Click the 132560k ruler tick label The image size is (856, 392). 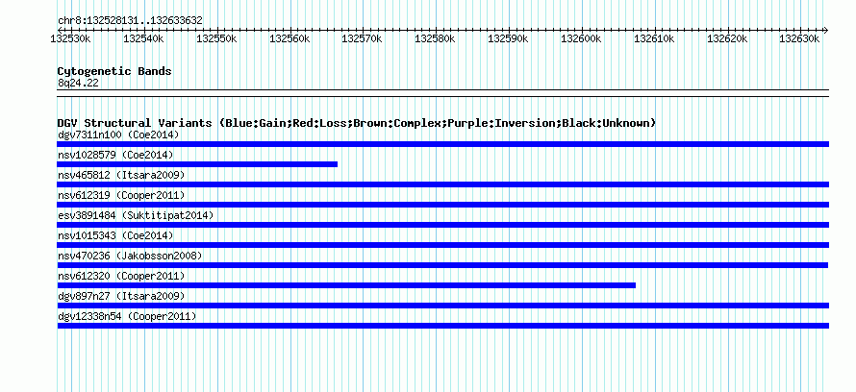point(290,38)
